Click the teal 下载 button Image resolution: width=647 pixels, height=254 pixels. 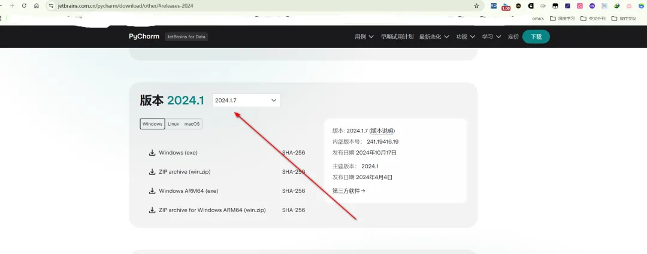point(536,37)
